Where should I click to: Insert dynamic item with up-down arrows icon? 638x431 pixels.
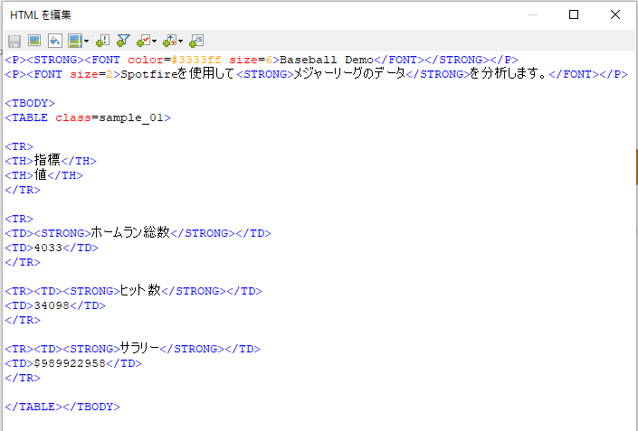pos(169,41)
